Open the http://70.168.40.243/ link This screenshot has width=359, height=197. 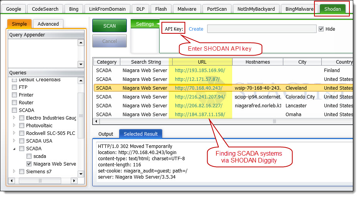point(198,88)
